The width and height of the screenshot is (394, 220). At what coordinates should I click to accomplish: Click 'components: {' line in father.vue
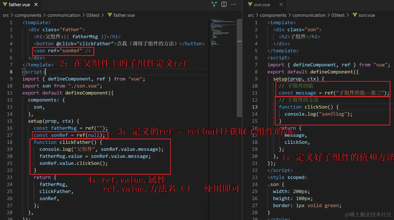click(47, 100)
